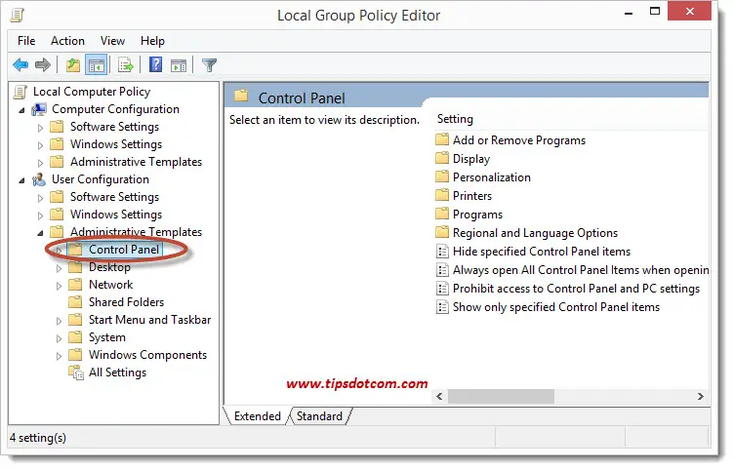
Task: Click the title bar application icon
Action: point(18,16)
